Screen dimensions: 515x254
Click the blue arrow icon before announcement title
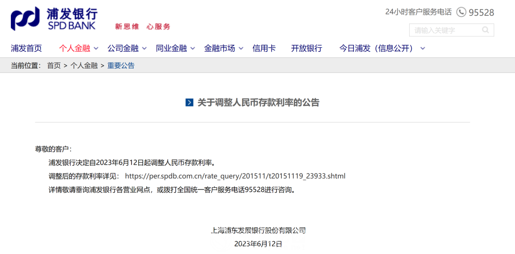pyautogui.click(x=189, y=103)
